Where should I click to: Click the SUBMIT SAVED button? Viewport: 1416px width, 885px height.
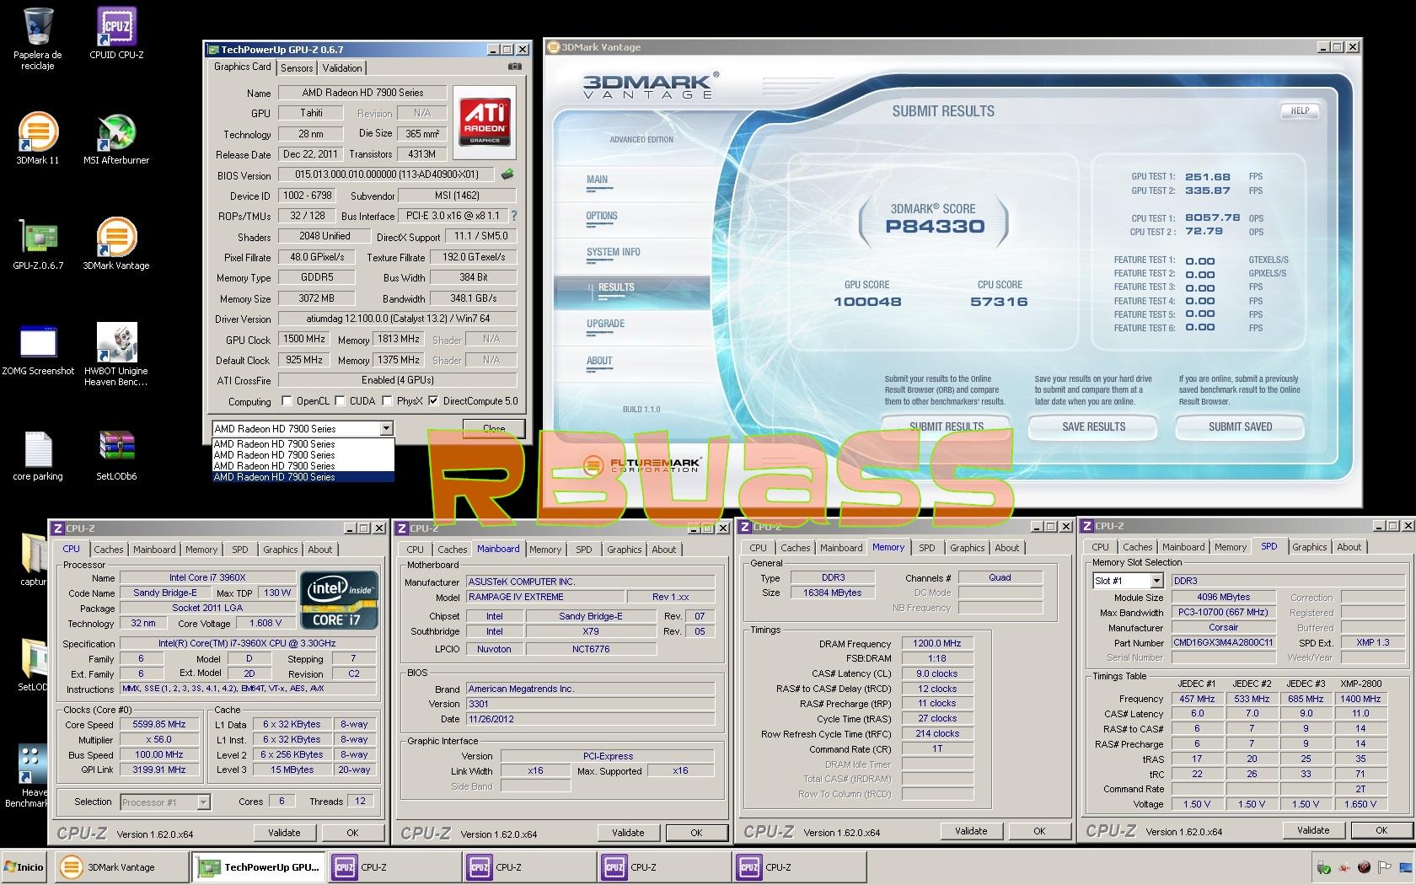coord(1240,426)
